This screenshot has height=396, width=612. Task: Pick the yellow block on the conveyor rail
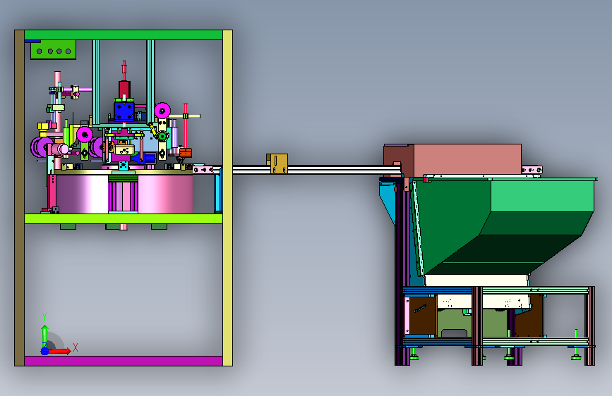277,163
